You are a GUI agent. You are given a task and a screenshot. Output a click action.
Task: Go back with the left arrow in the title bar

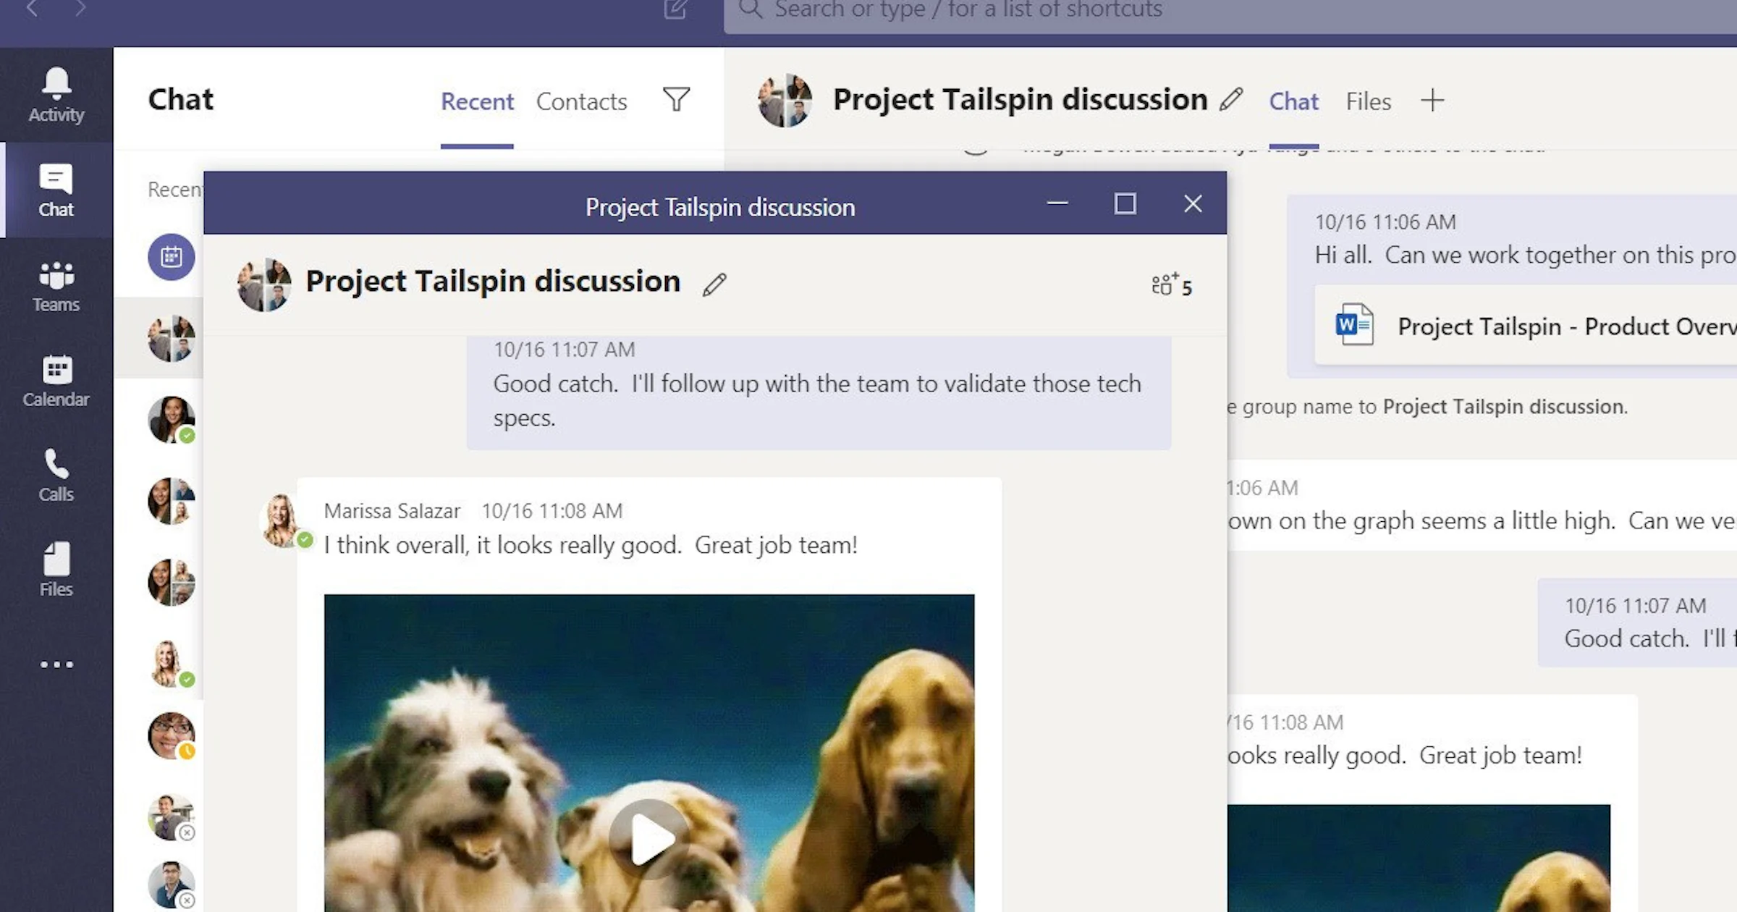tap(32, 9)
